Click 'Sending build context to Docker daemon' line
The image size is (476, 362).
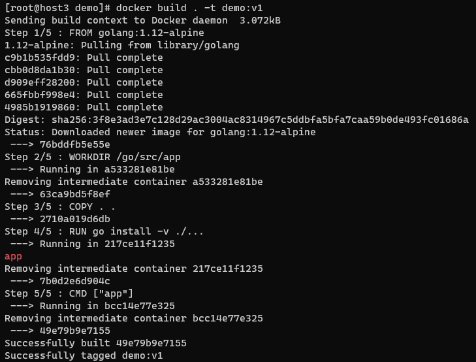[142, 20]
